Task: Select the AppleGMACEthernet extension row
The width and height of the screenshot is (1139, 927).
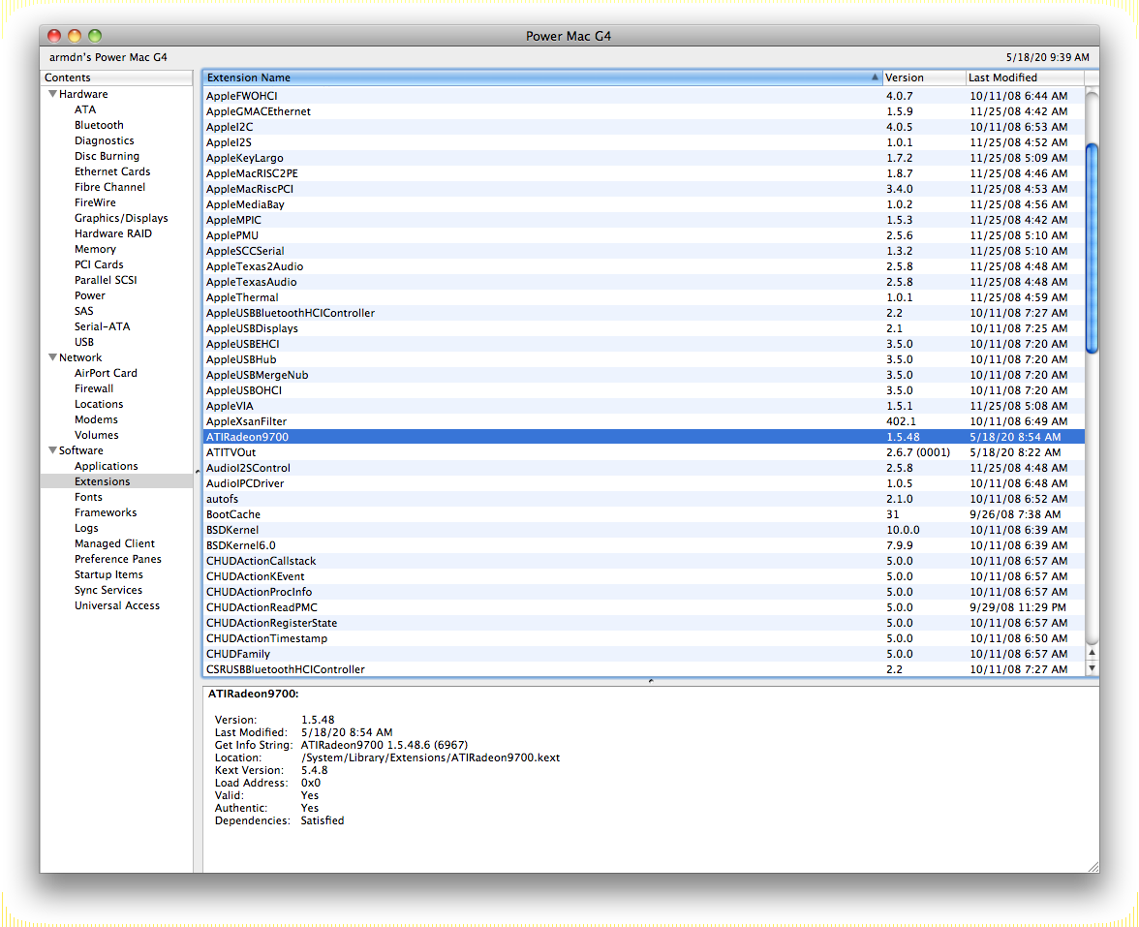Action: (643, 111)
